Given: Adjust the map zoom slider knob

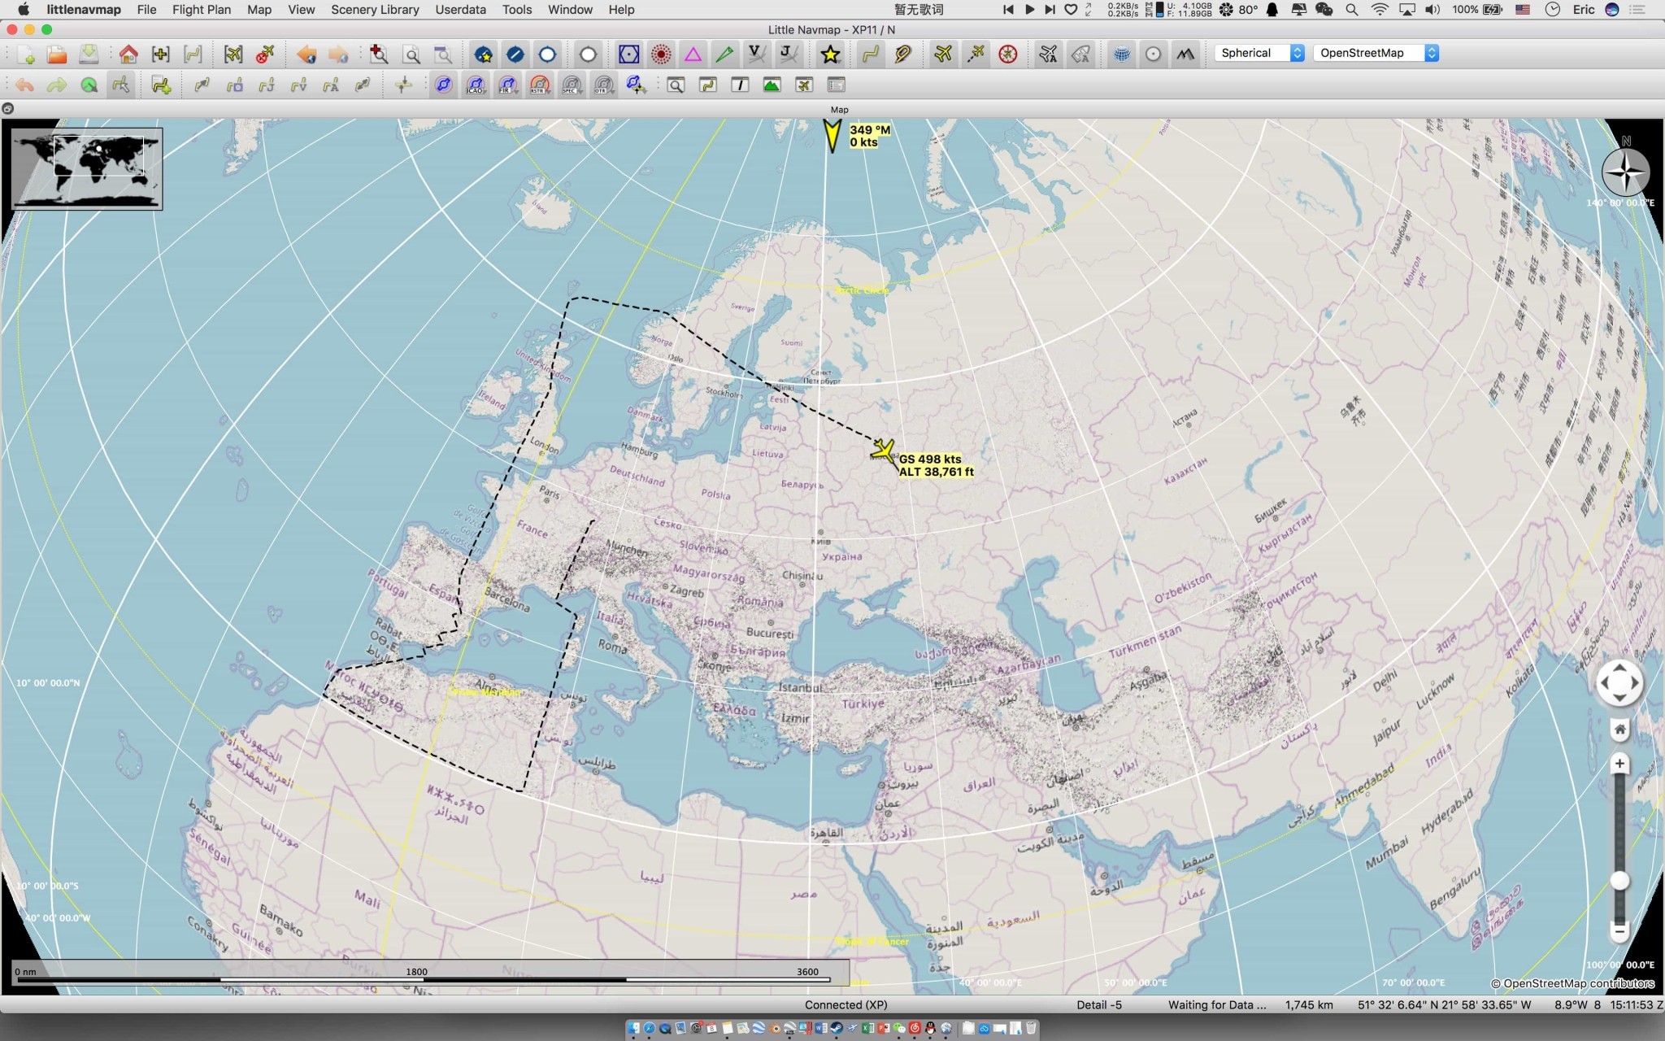Looking at the screenshot, I should (1619, 881).
